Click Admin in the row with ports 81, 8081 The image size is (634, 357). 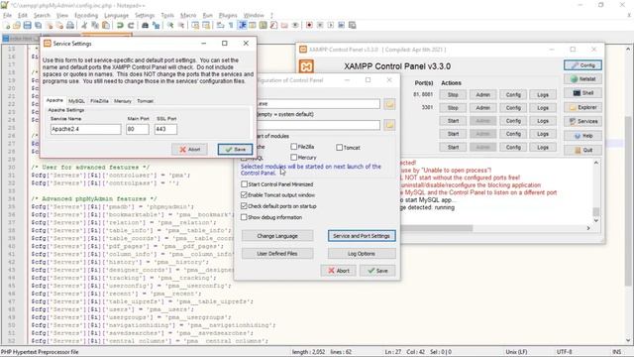click(x=482, y=95)
